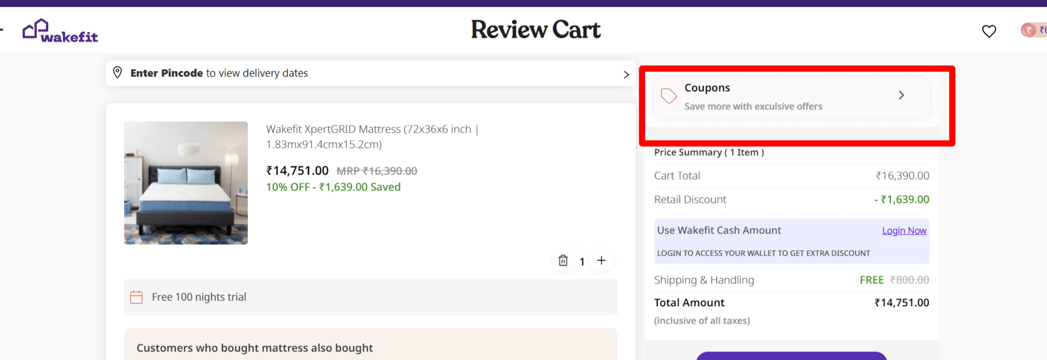Click the quantity number 1

coord(582,261)
